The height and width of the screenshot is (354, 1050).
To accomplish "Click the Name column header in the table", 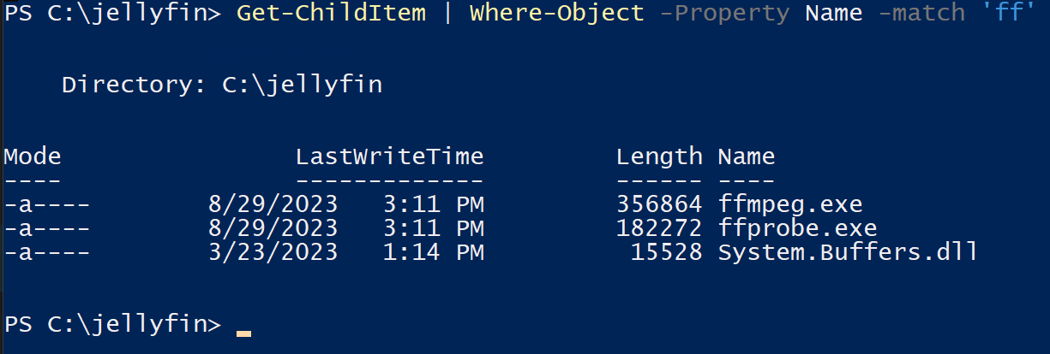I will click(746, 157).
